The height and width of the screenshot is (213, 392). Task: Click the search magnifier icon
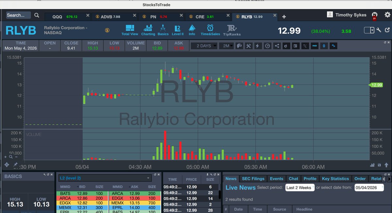(x=37, y=15)
